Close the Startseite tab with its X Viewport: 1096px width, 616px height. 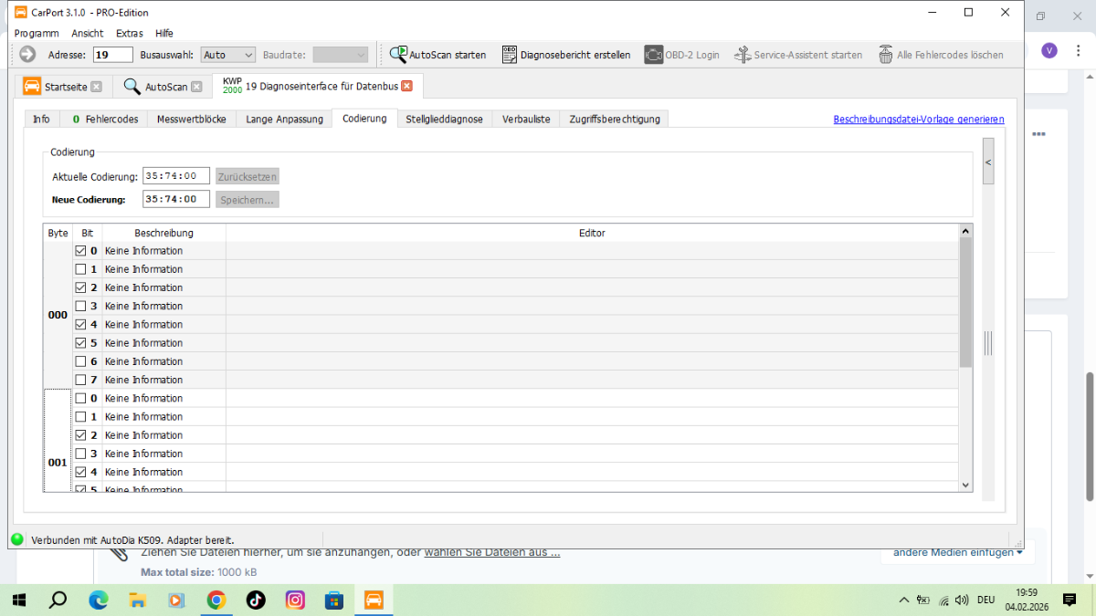(96, 87)
